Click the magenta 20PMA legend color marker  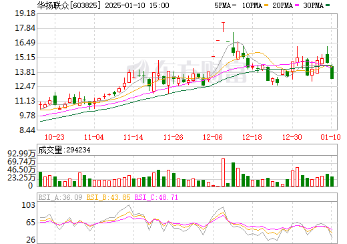(x=297, y=5)
